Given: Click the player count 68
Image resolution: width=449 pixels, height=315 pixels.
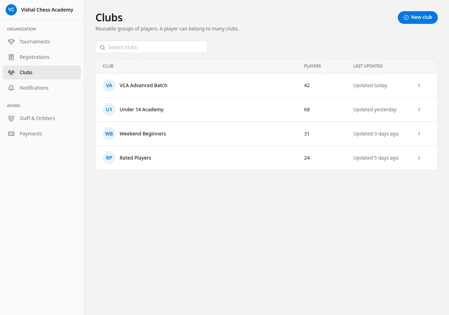Looking at the screenshot, I should click(307, 110).
